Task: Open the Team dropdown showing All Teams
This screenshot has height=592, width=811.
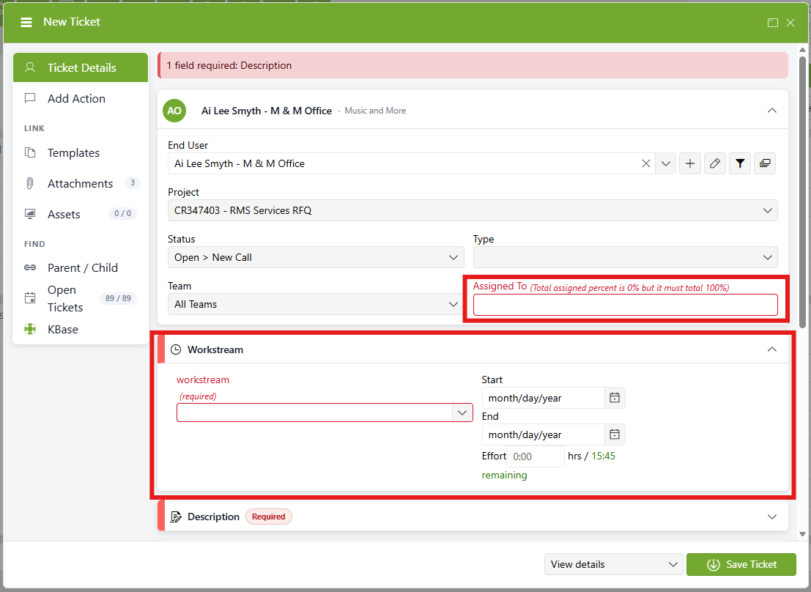Action: pyautogui.click(x=314, y=304)
